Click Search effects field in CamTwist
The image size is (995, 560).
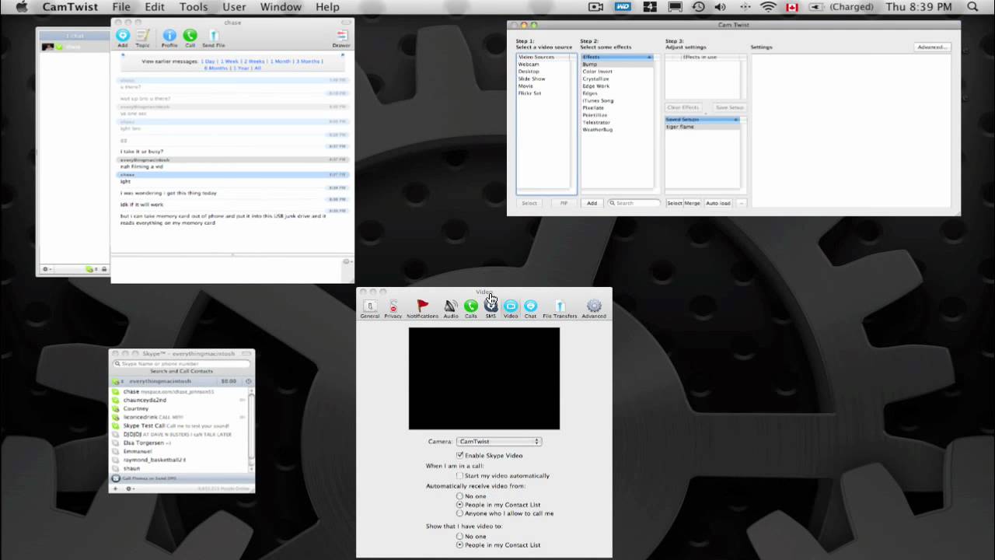634,203
